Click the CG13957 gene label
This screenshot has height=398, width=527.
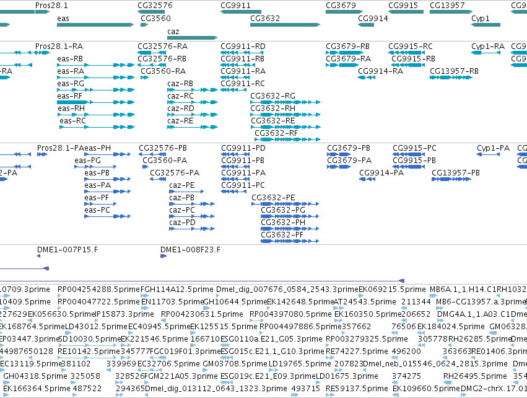(x=447, y=6)
